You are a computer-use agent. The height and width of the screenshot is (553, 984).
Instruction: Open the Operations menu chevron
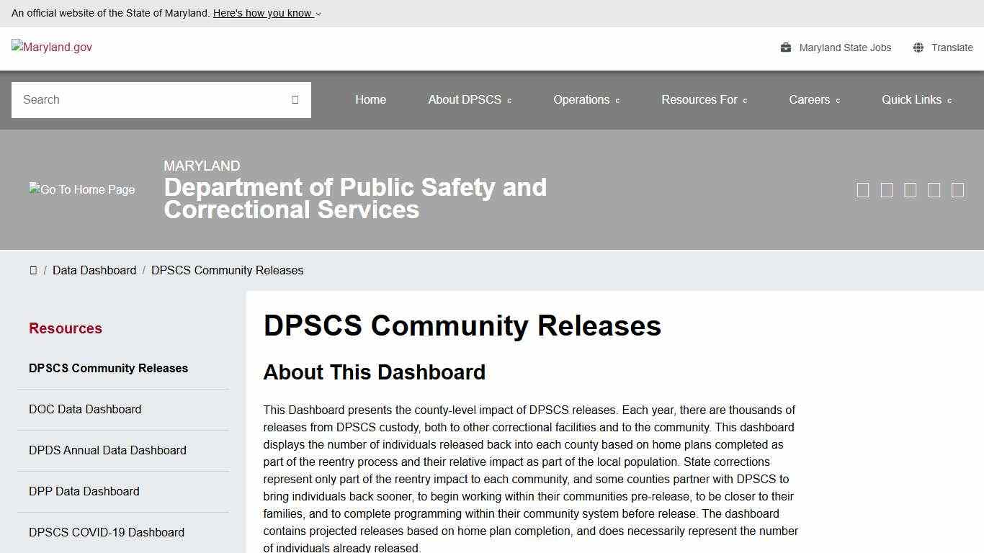pos(617,101)
